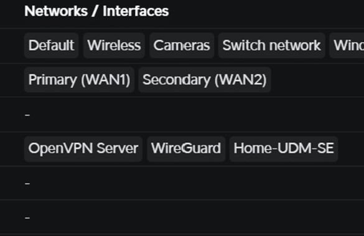Select the last empty table row
The height and width of the screenshot is (236, 364).
(182, 217)
